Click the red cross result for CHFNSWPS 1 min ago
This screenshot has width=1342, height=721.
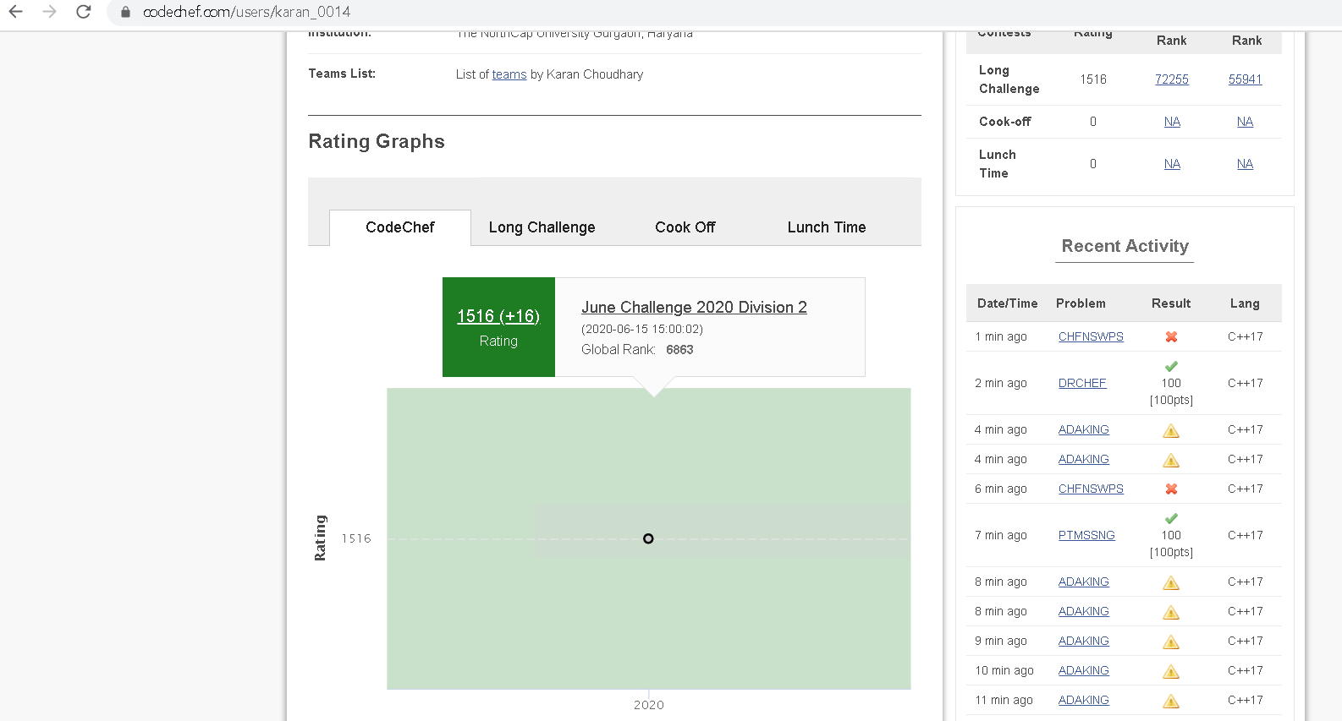tap(1171, 336)
